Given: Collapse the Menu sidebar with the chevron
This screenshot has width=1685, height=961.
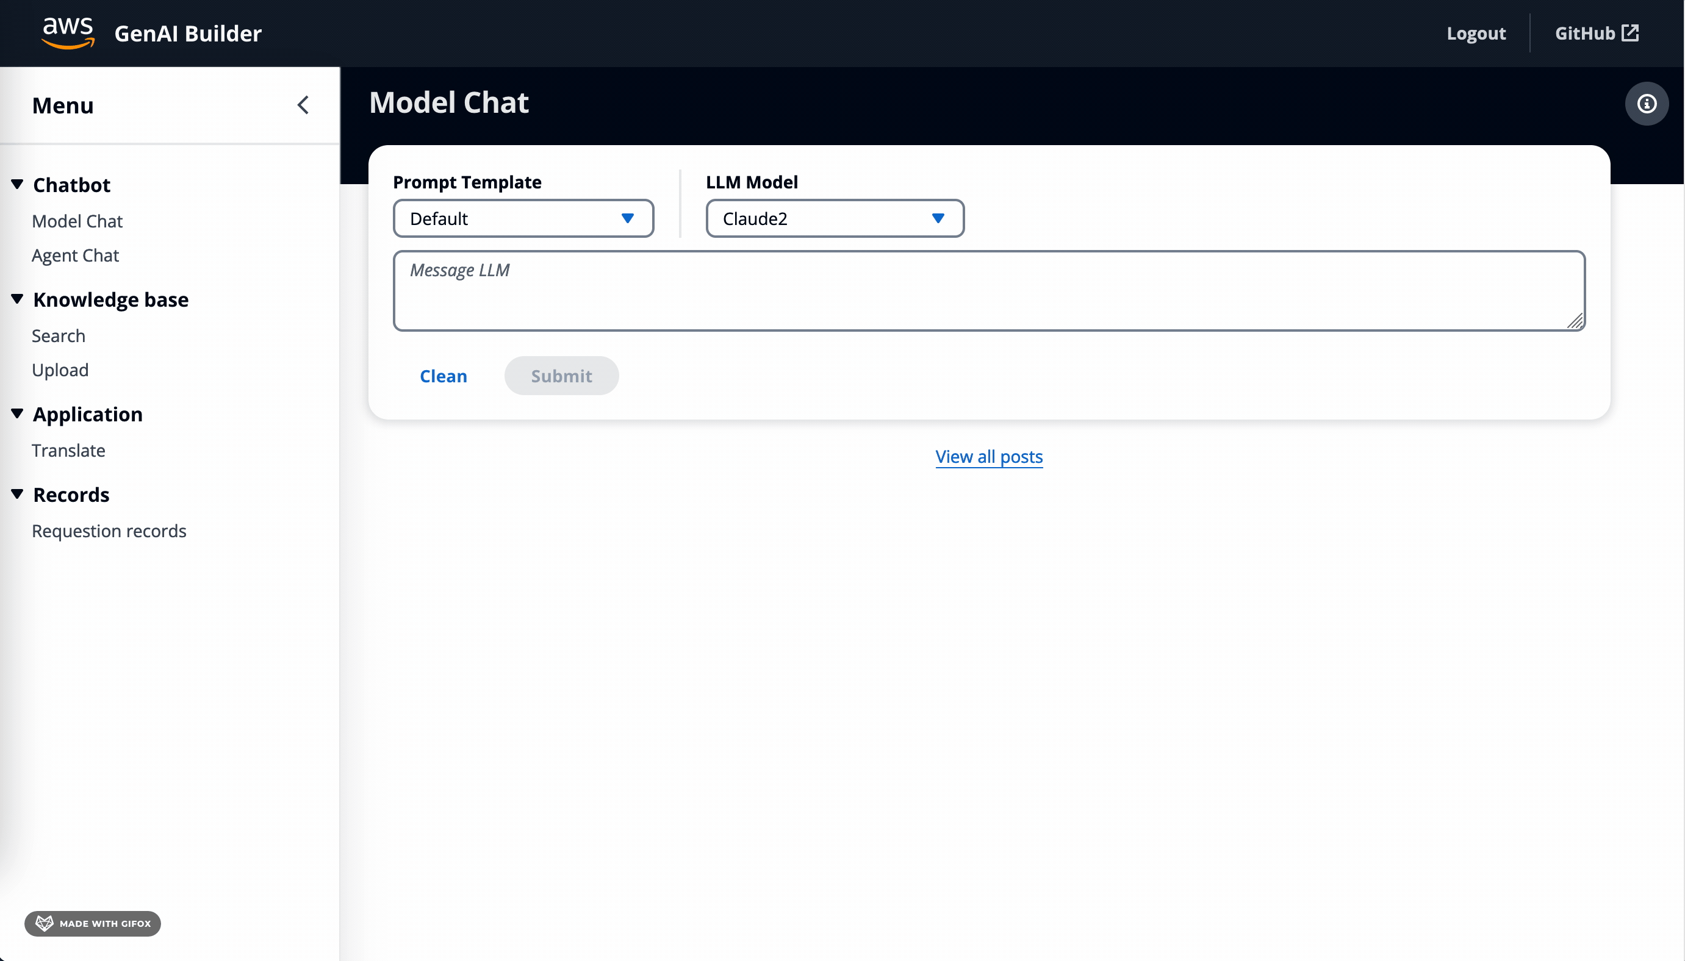Looking at the screenshot, I should click(x=303, y=105).
